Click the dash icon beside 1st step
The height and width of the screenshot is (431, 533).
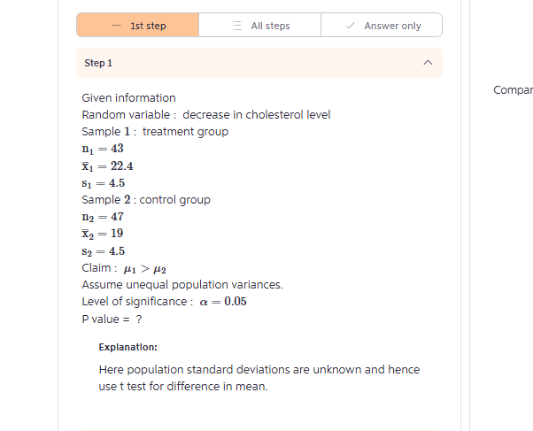click(116, 26)
